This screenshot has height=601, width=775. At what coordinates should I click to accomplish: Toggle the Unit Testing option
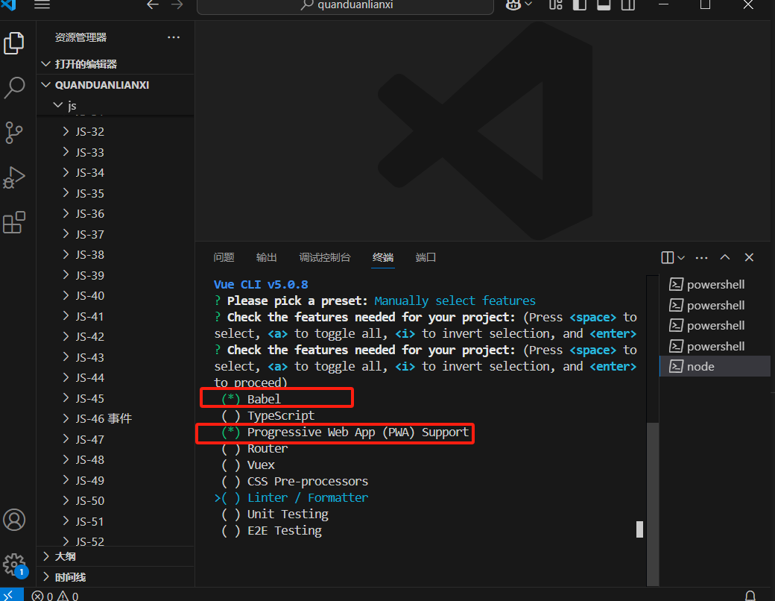275,515
